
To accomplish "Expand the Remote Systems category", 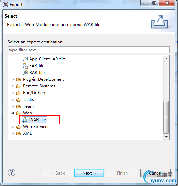I will [12, 86].
